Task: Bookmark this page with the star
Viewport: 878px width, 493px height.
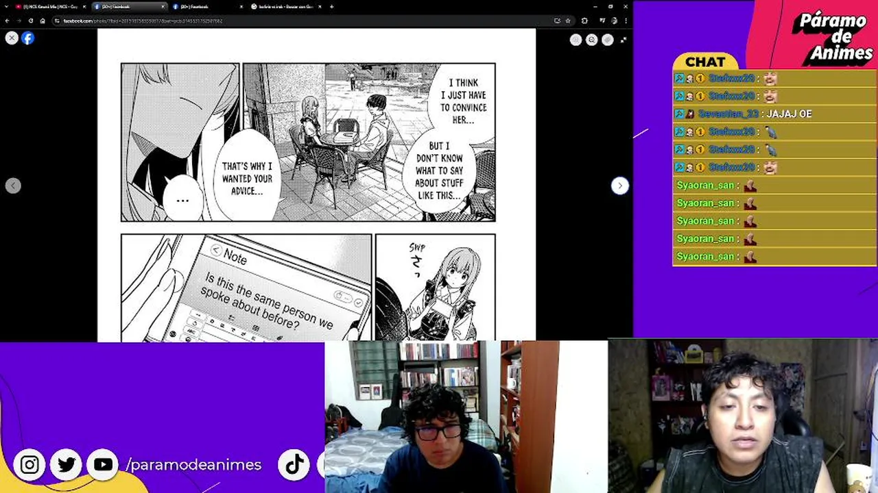Action: click(x=567, y=21)
